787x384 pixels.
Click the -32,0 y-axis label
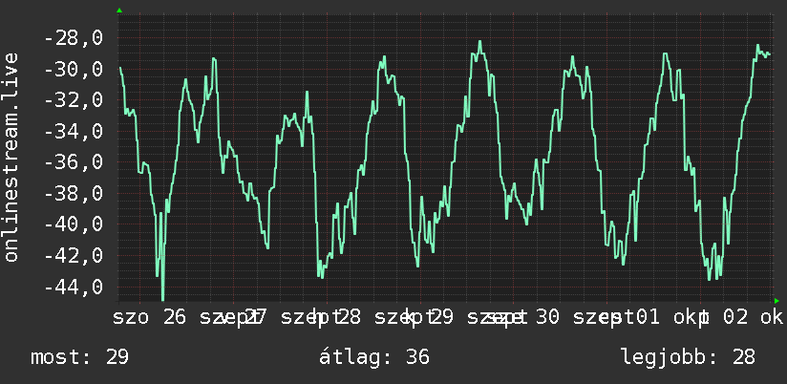tap(74, 100)
